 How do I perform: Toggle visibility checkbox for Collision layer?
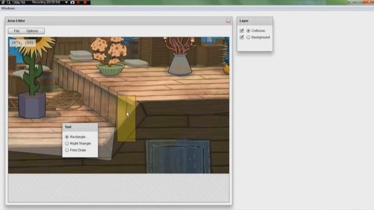pos(241,31)
